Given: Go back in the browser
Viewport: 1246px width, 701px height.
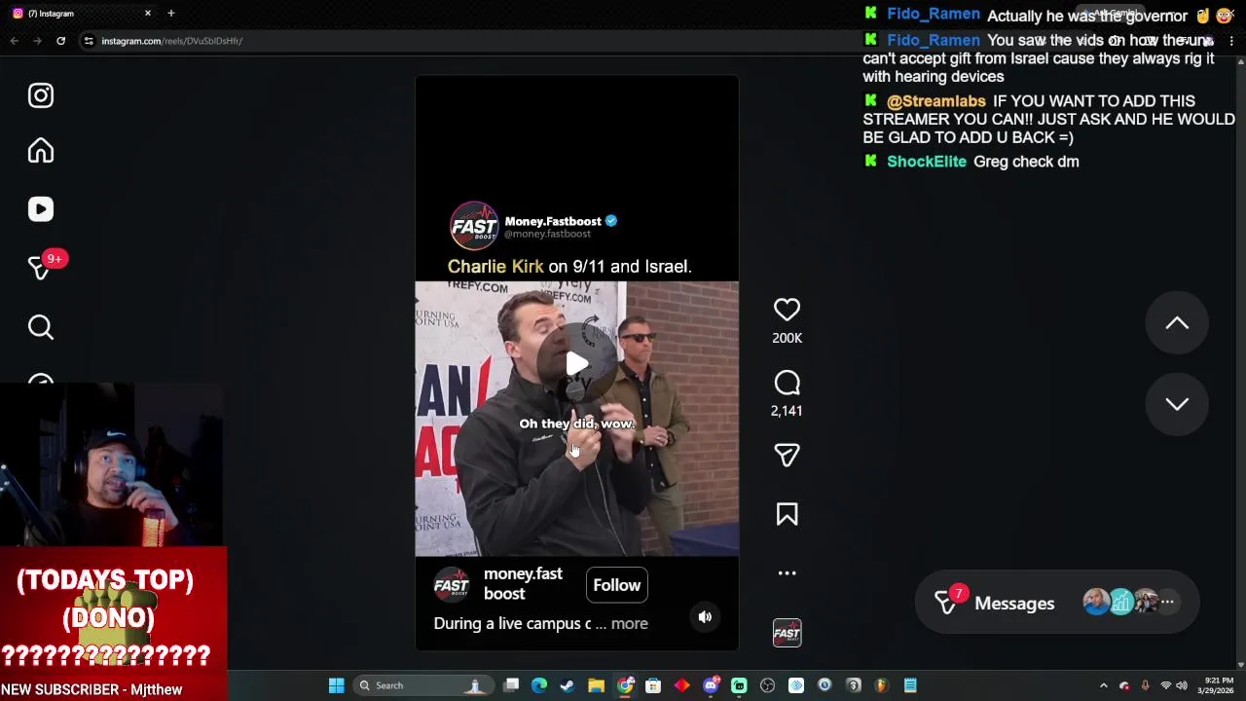Looking at the screenshot, I should click(x=14, y=41).
